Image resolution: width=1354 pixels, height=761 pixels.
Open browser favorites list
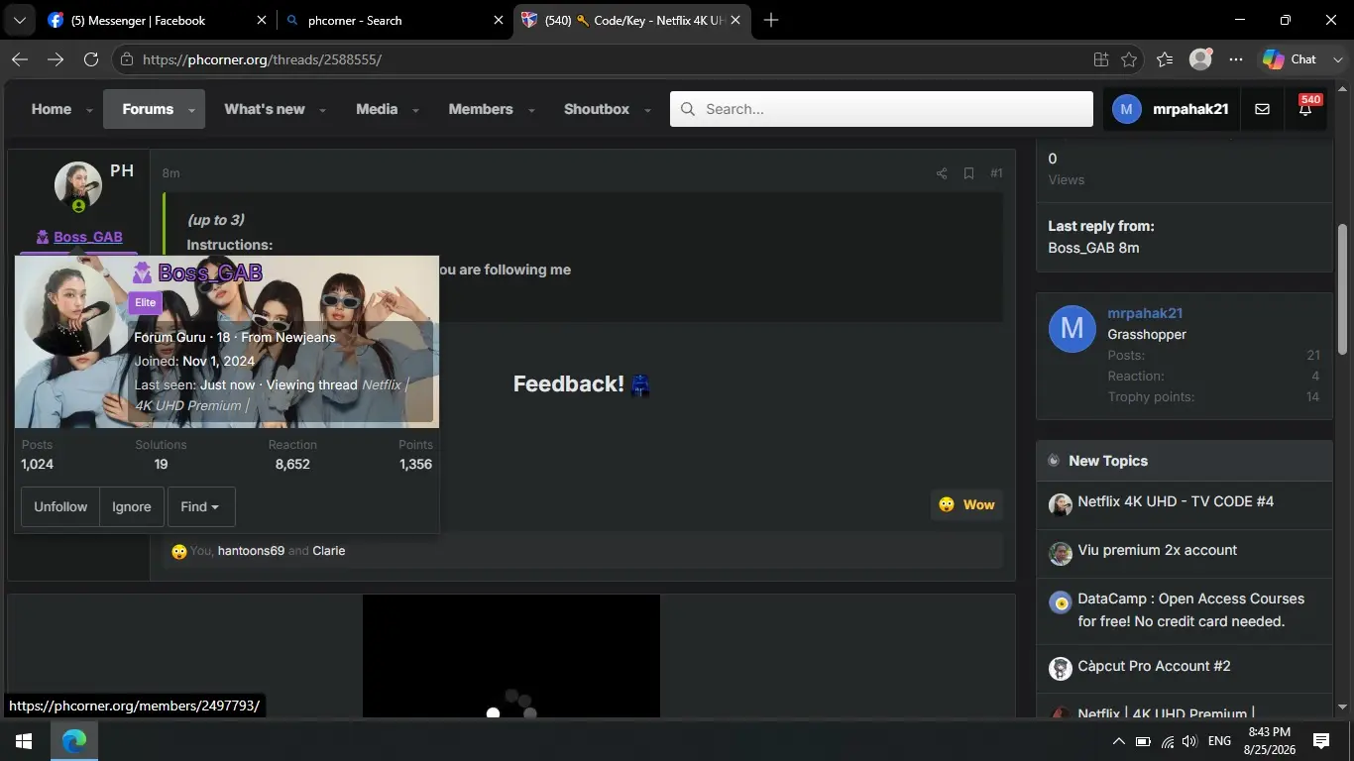(1165, 59)
